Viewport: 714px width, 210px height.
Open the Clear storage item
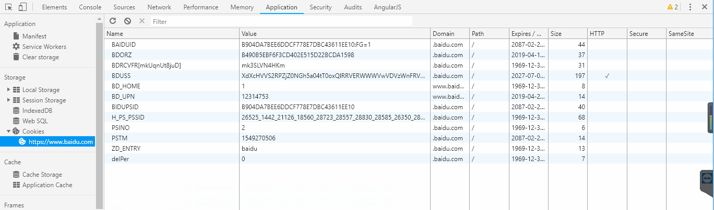pos(40,57)
